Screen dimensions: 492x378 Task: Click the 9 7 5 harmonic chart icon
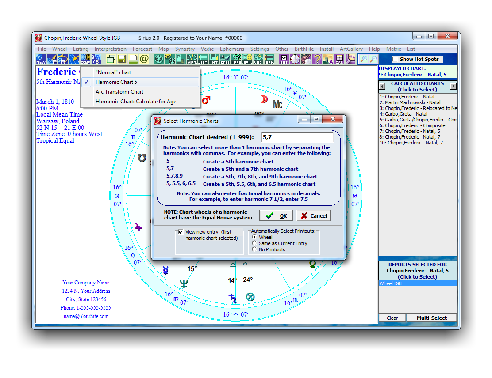[x=96, y=59]
